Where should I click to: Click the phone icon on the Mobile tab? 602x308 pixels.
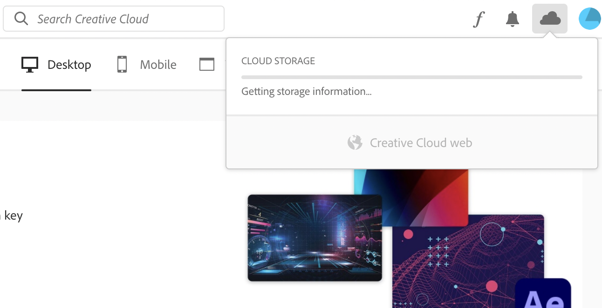[x=122, y=64]
